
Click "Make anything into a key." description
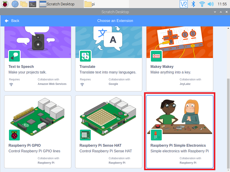(171, 72)
